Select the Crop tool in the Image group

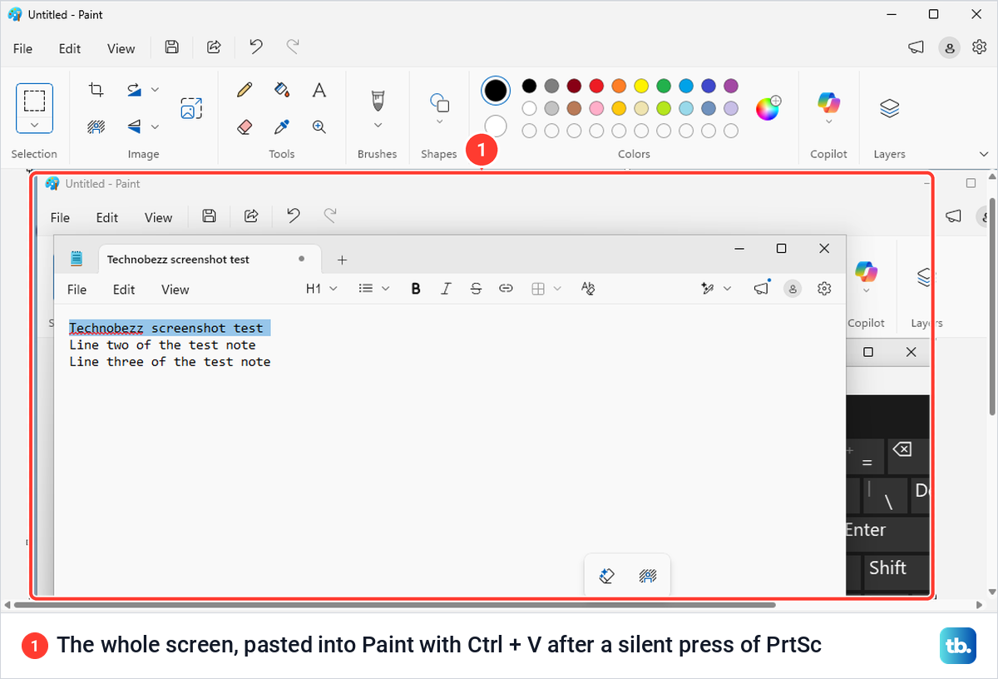click(x=96, y=90)
